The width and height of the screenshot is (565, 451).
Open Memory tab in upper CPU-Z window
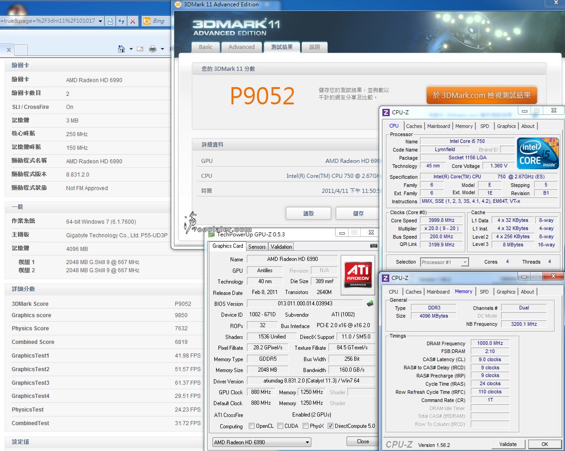(464, 126)
